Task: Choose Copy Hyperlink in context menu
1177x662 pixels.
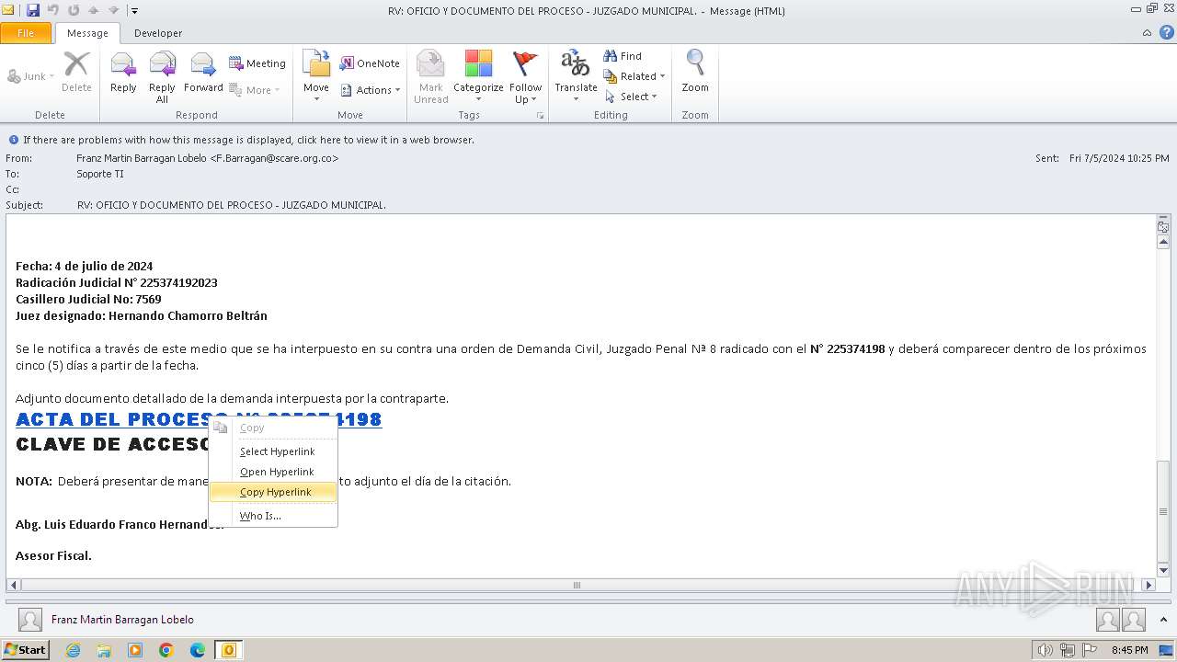Action: (x=274, y=492)
